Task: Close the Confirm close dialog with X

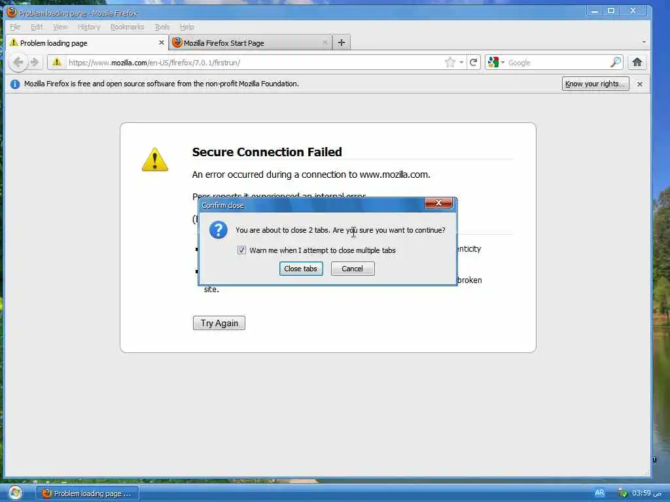Action: pos(438,203)
